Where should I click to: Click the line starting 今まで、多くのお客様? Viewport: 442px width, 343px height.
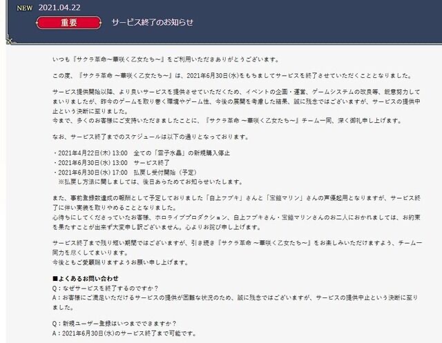[227, 121]
